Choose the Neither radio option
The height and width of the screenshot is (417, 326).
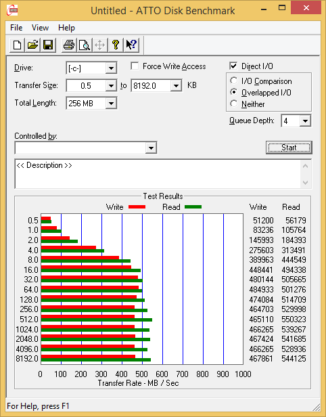(234, 104)
